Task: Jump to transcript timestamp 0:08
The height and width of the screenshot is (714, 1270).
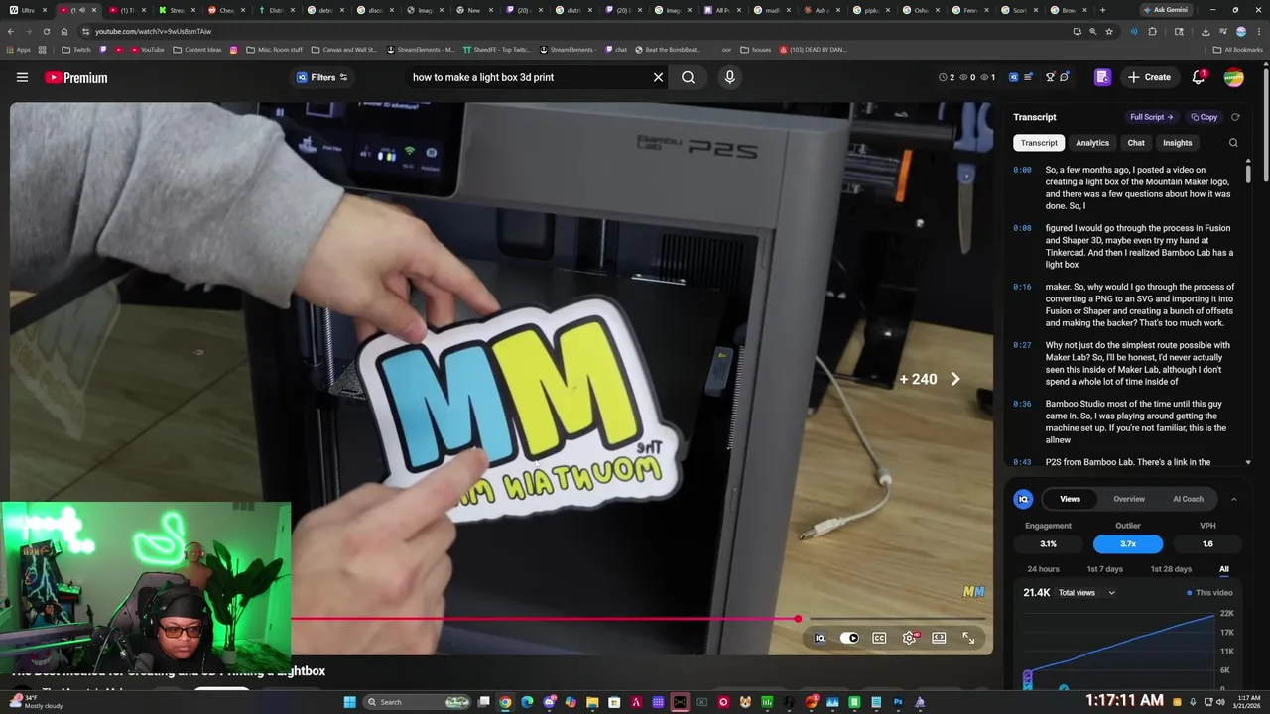Action: (1022, 228)
